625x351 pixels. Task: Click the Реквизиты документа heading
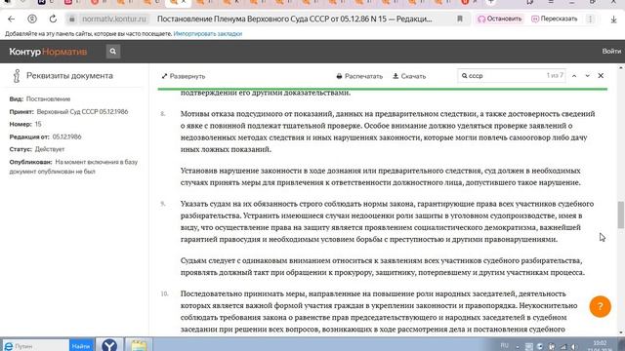69,76
